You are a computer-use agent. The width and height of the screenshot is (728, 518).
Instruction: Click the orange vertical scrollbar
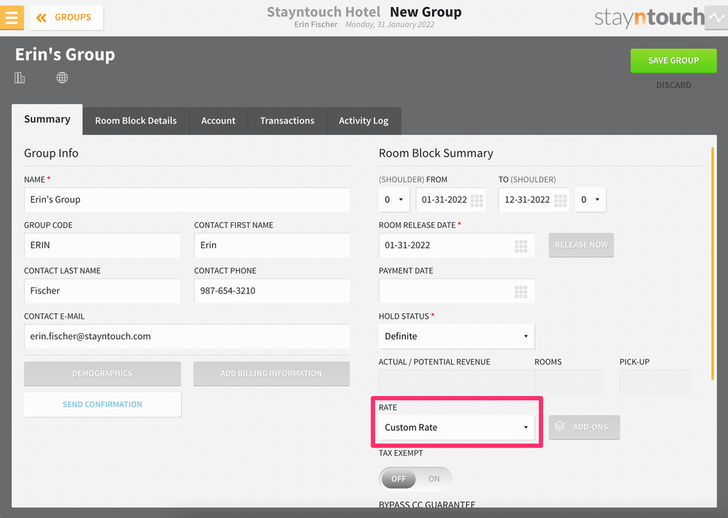712,263
